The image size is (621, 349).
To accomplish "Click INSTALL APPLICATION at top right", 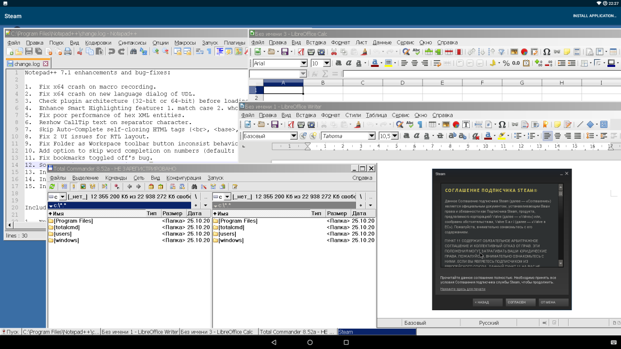I will coord(594,16).
